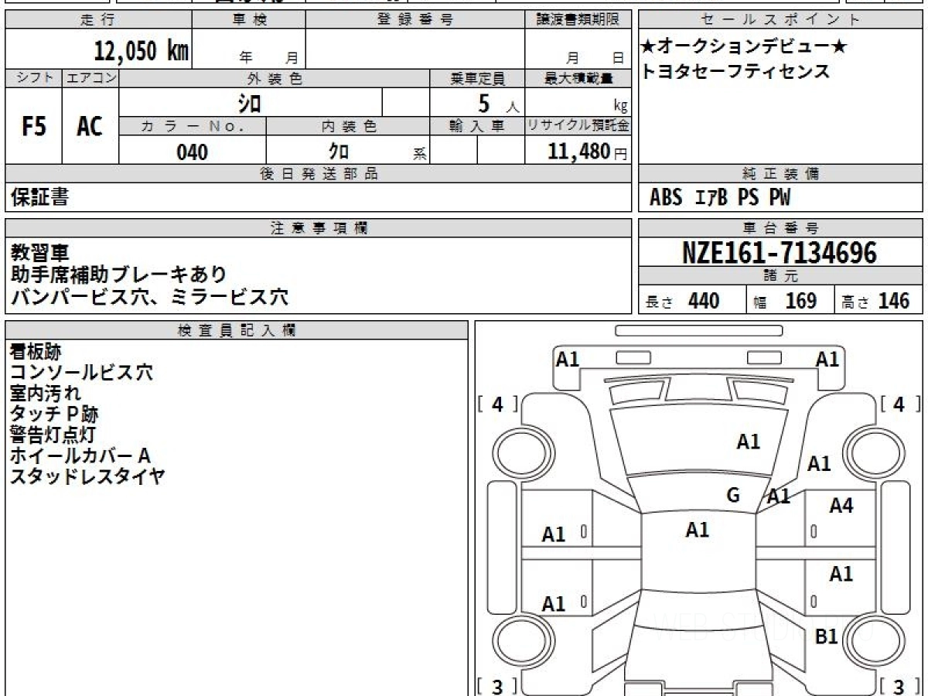Viewport: 928px width, 696px height.
Task: Click the ★オークションデビュー★ line
Action: (x=744, y=47)
